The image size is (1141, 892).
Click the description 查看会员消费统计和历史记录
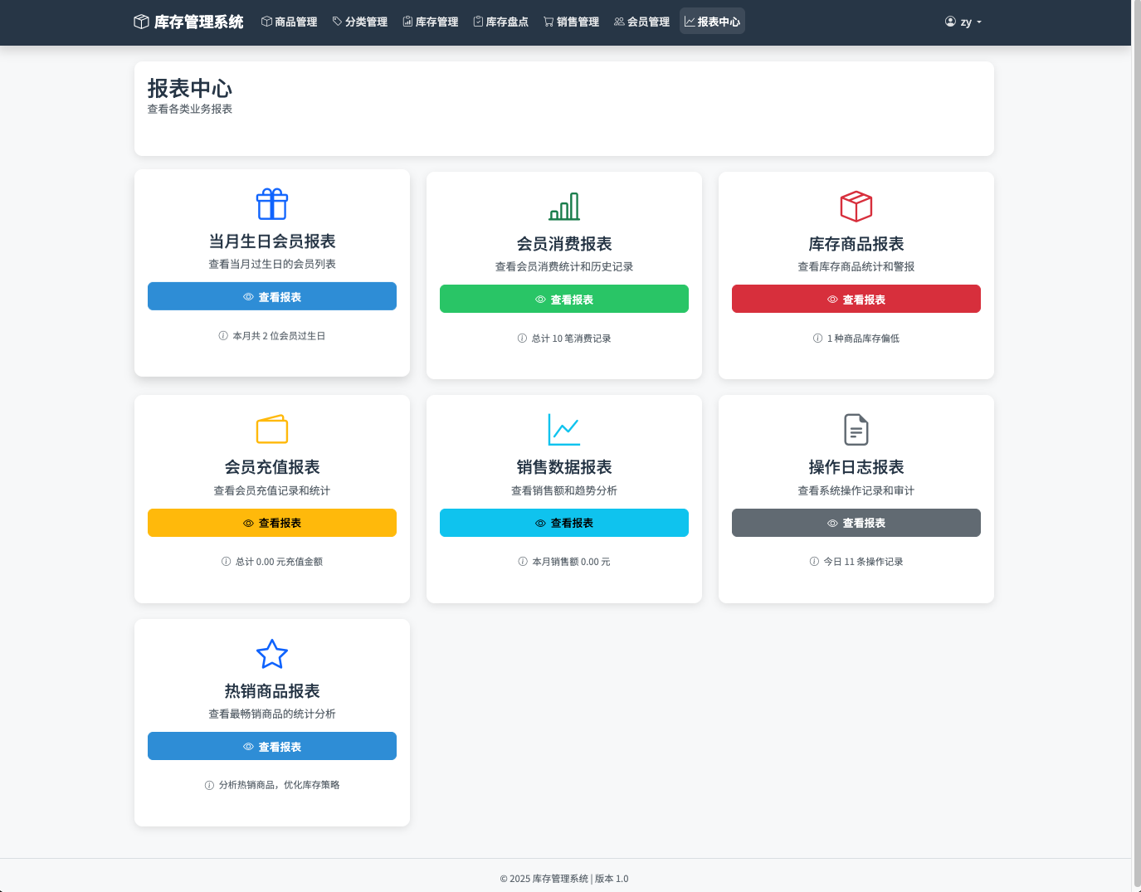[564, 266]
